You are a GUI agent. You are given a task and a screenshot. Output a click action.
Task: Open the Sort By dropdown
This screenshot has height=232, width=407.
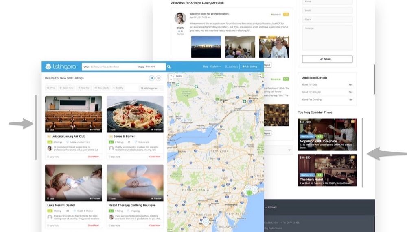[x=118, y=88]
